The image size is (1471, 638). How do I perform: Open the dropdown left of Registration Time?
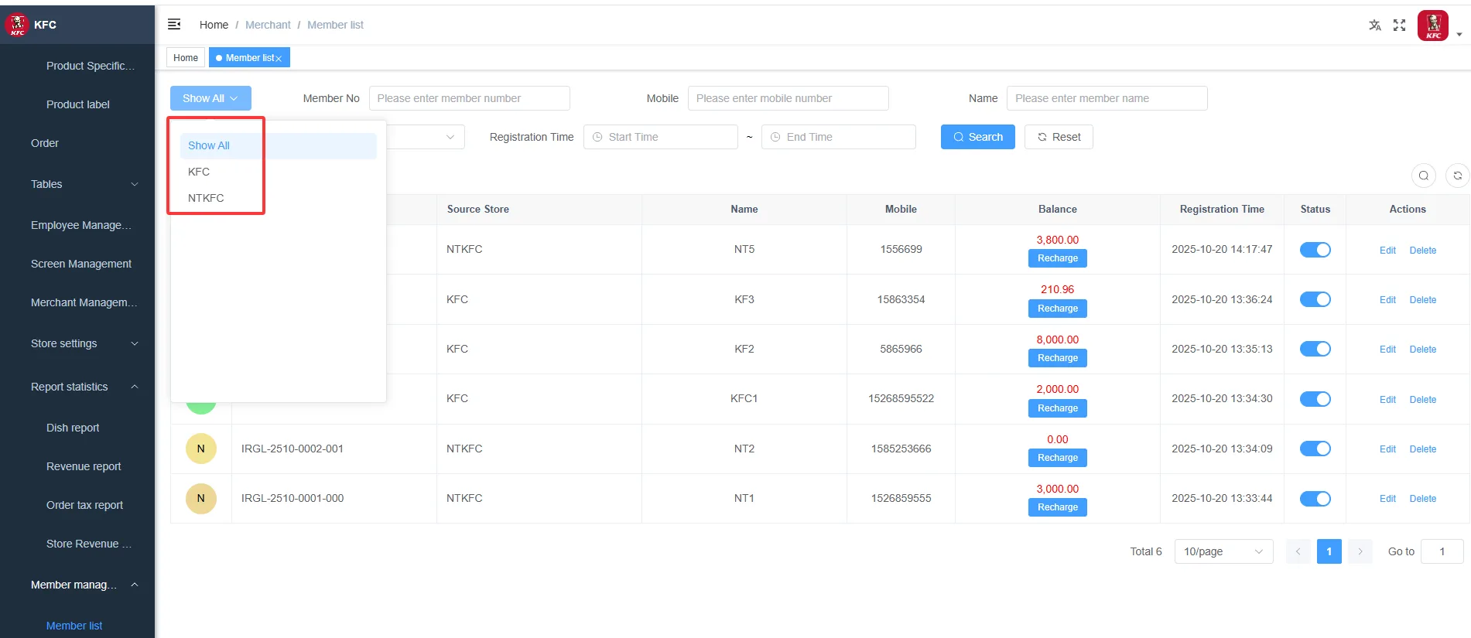click(x=426, y=137)
